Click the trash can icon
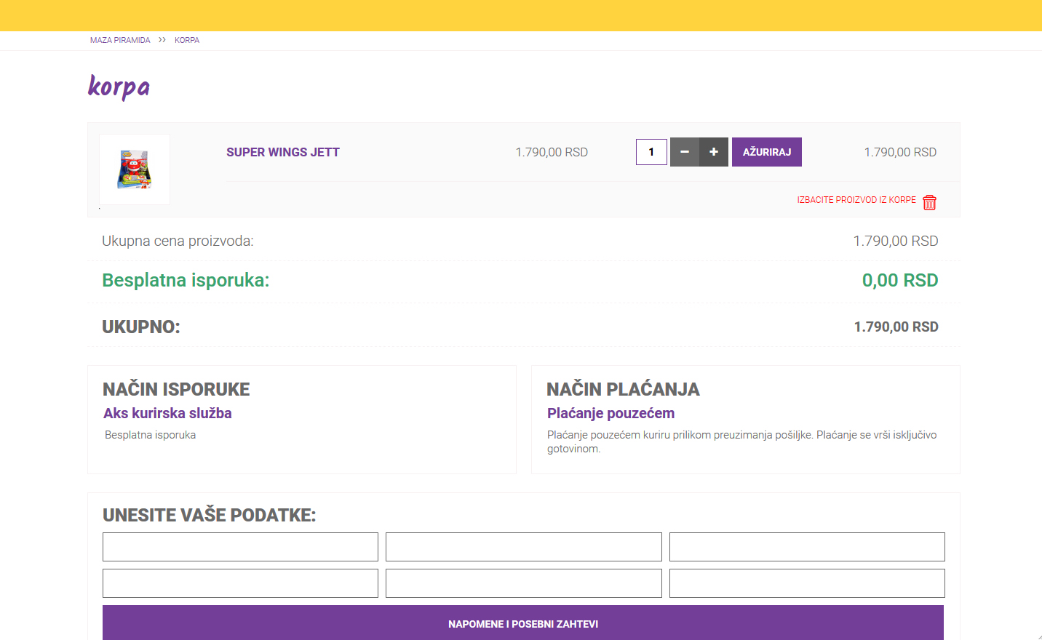1042x640 pixels. click(x=929, y=202)
